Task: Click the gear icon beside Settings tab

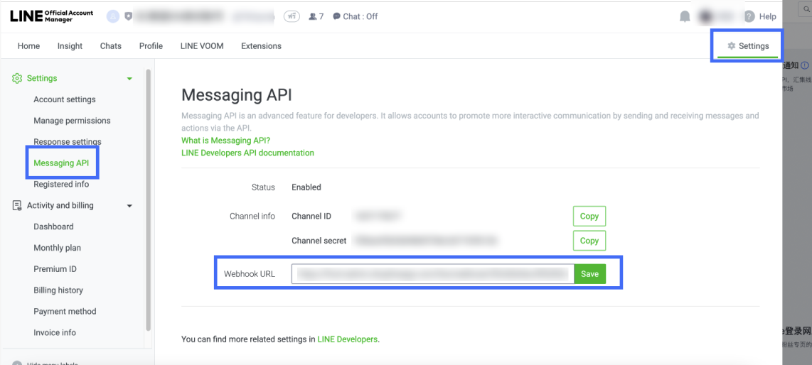Action: [731, 46]
